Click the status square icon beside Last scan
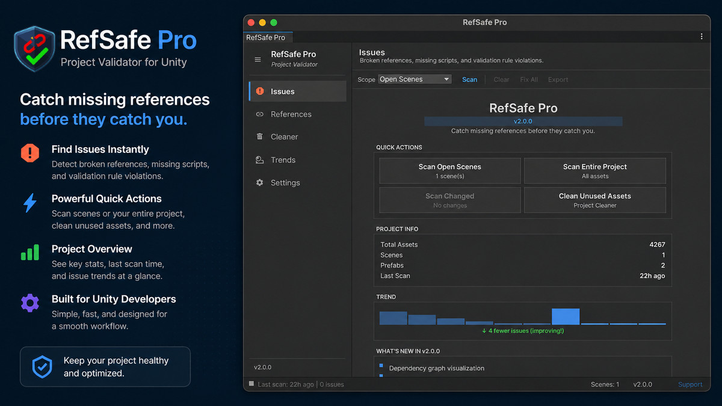This screenshot has height=406, width=722. point(251,384)
